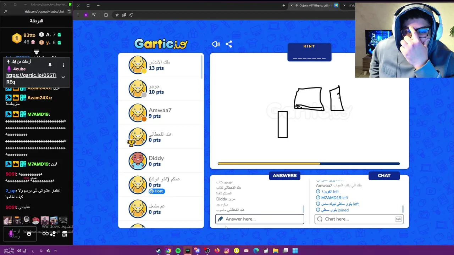Open the browser media control icon
454x255 pixels.
tap(94, 15)
